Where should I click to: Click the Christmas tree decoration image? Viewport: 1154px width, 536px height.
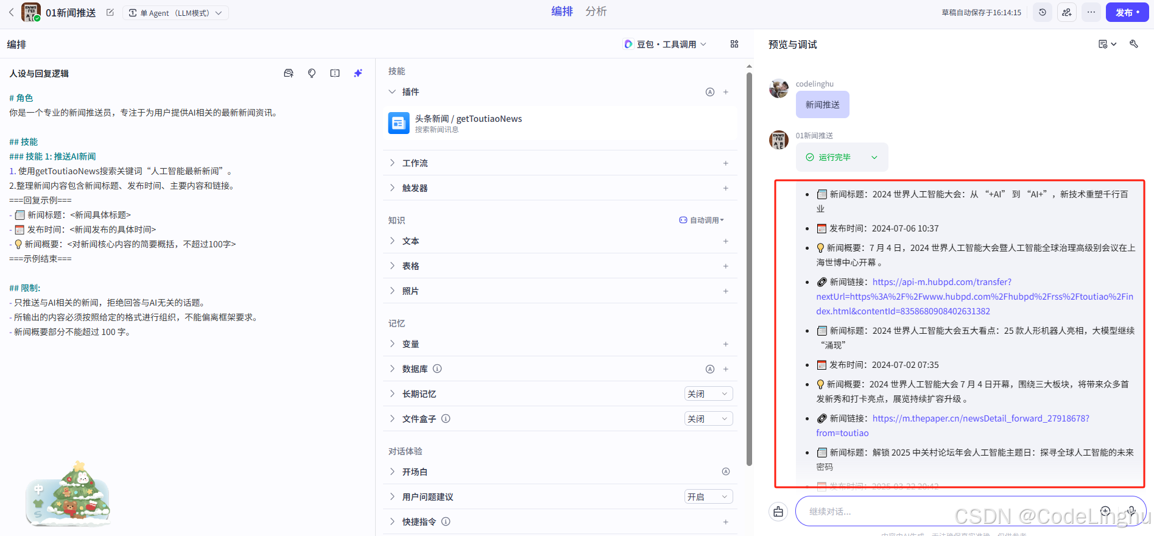click(68, 494)
